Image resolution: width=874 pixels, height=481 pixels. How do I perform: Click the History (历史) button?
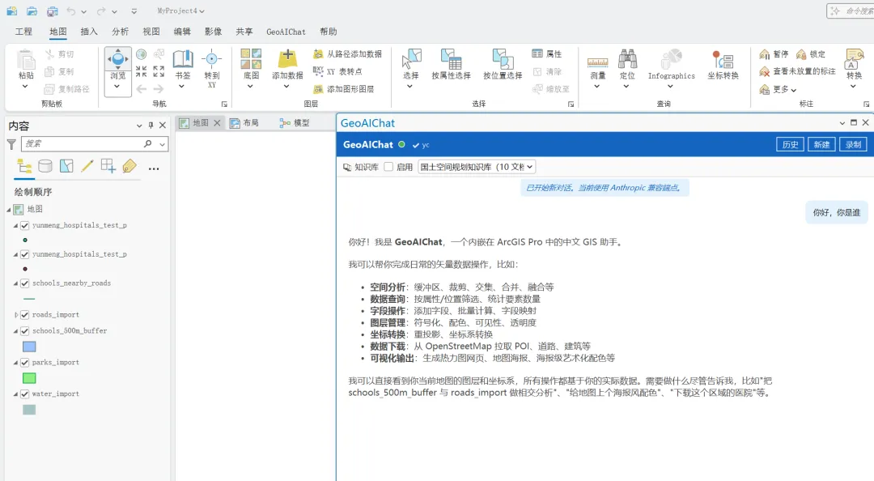point(790,144)
